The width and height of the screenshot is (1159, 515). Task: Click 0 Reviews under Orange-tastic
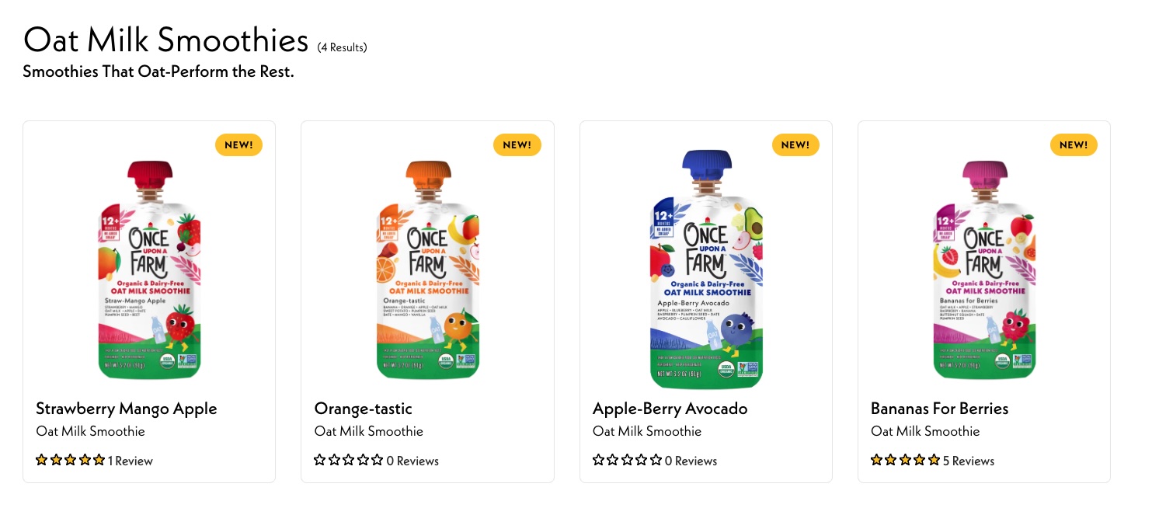[x=412, y=461]
